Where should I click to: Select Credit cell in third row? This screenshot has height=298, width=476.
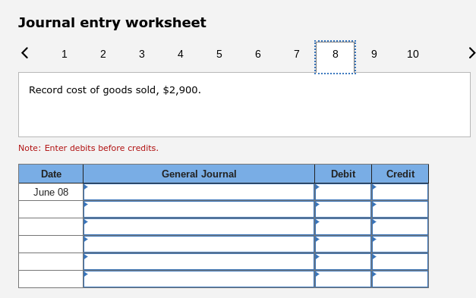(x=400, y=227)
